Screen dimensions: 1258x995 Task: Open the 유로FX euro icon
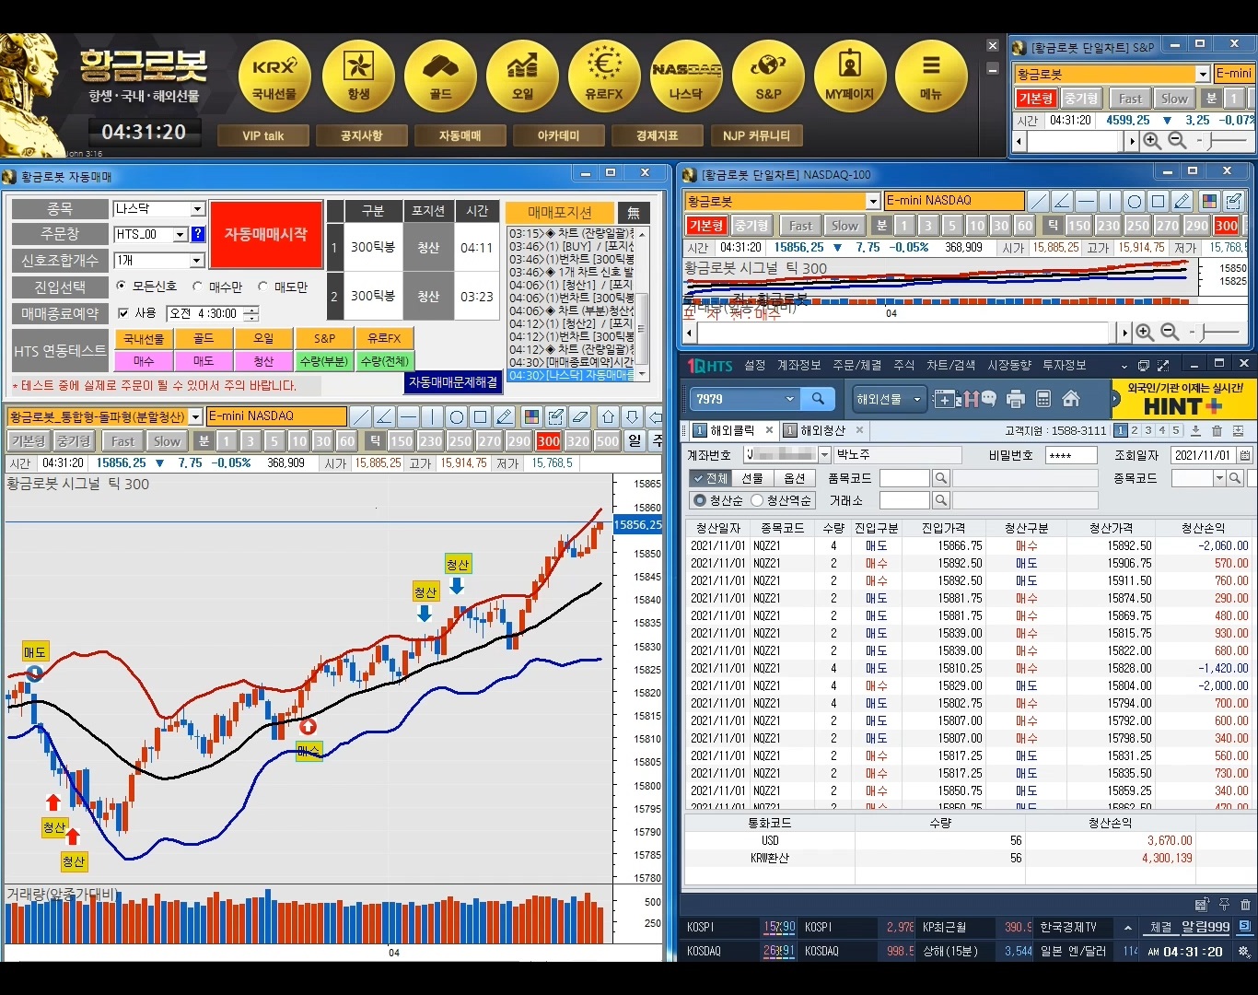pos(604,77)
